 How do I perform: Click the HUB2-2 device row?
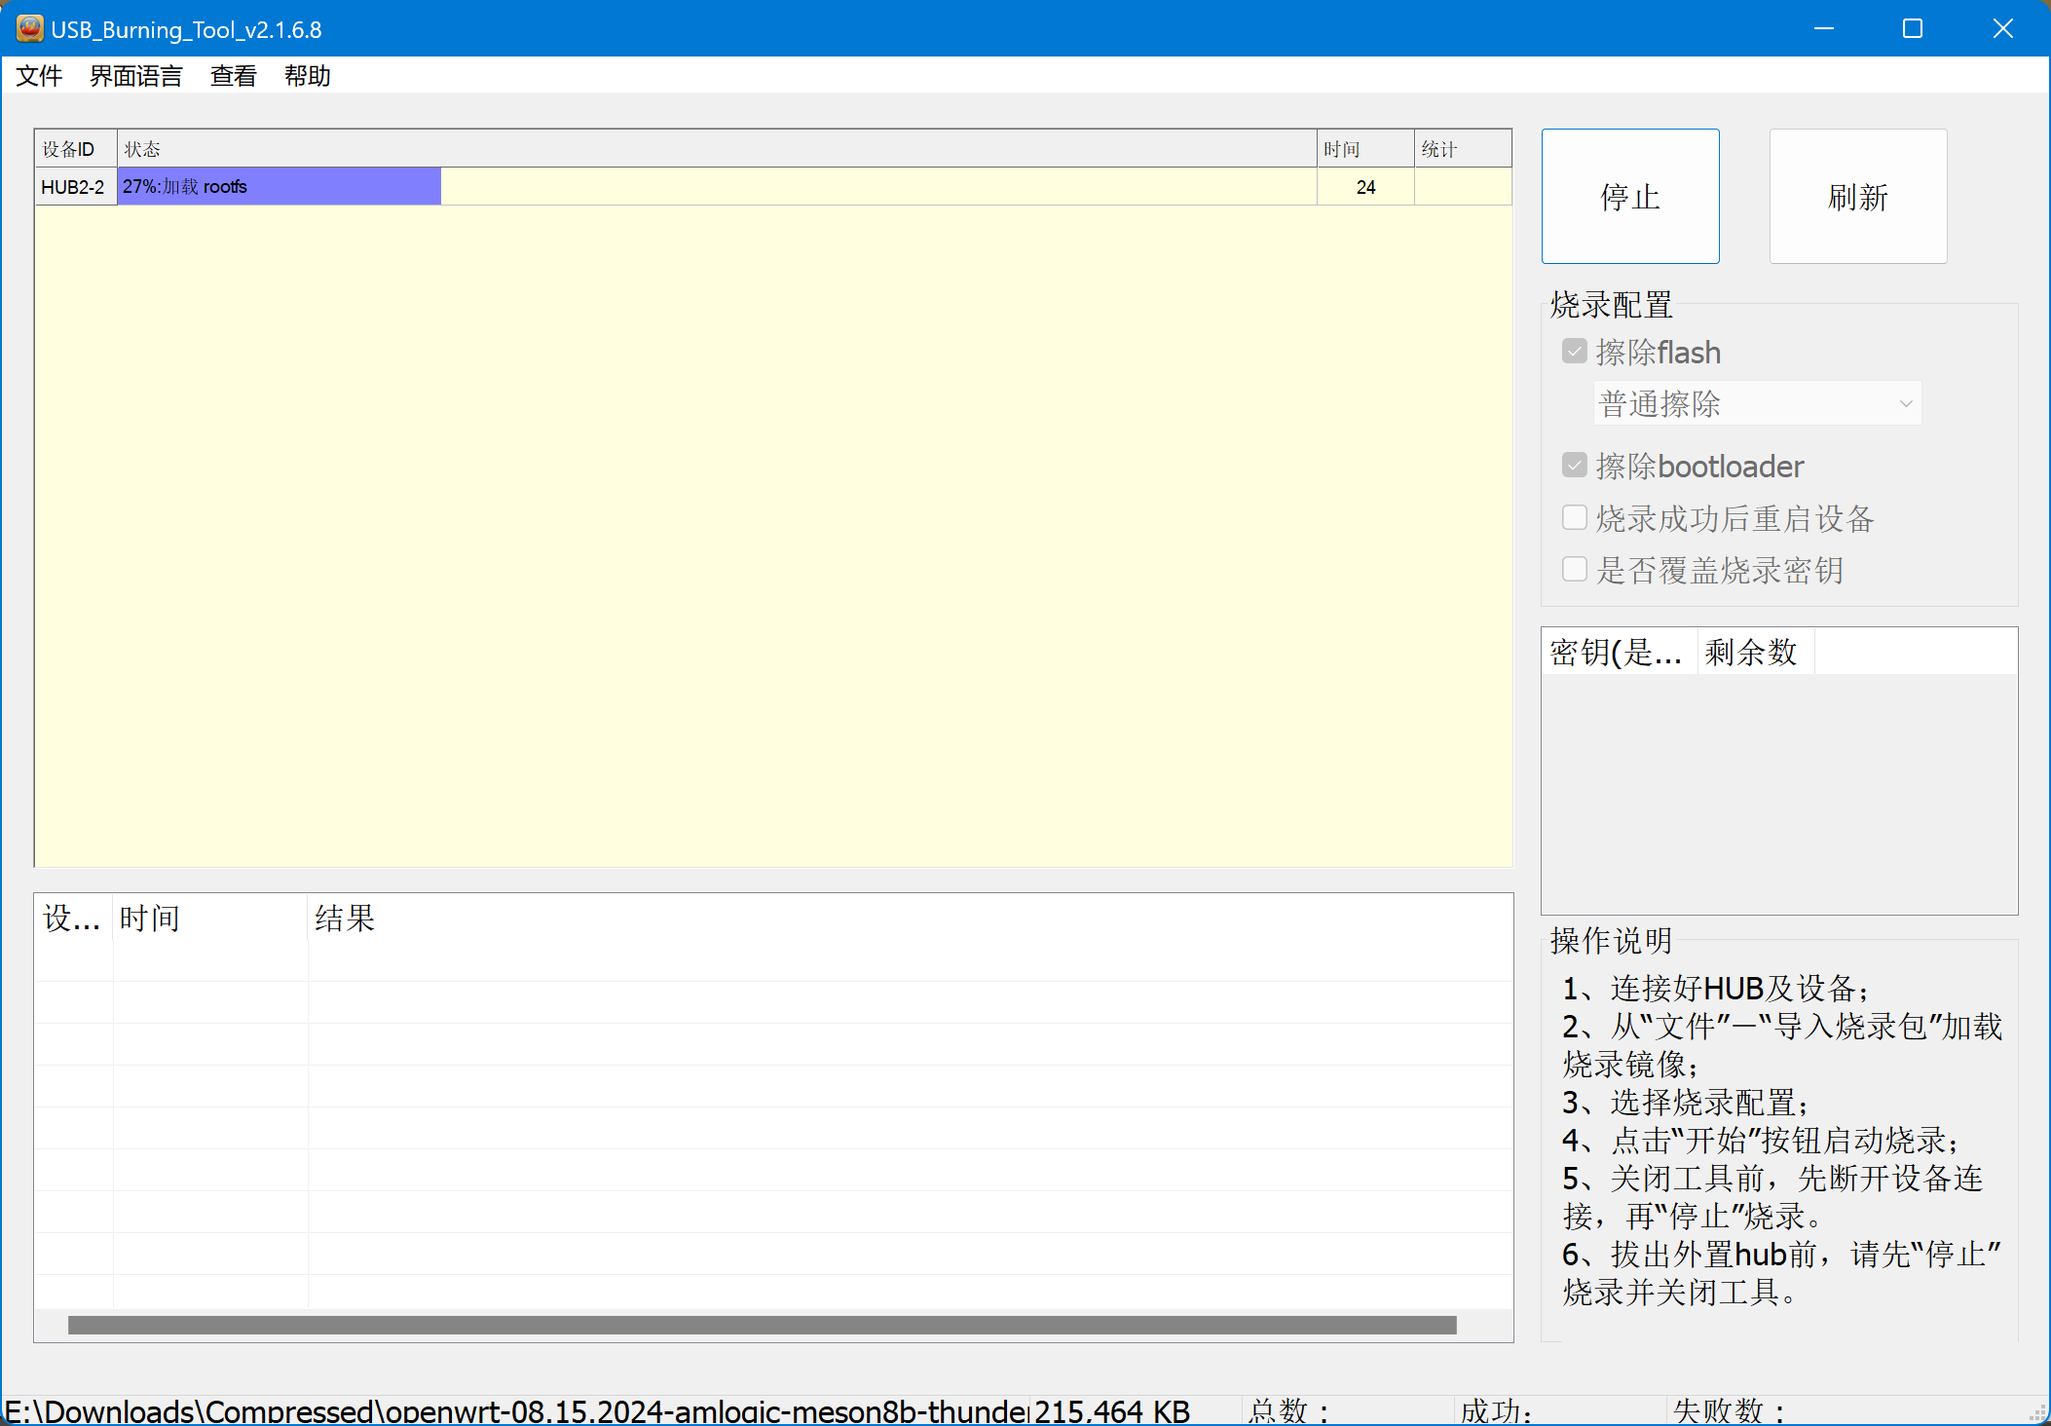[75, 186]
